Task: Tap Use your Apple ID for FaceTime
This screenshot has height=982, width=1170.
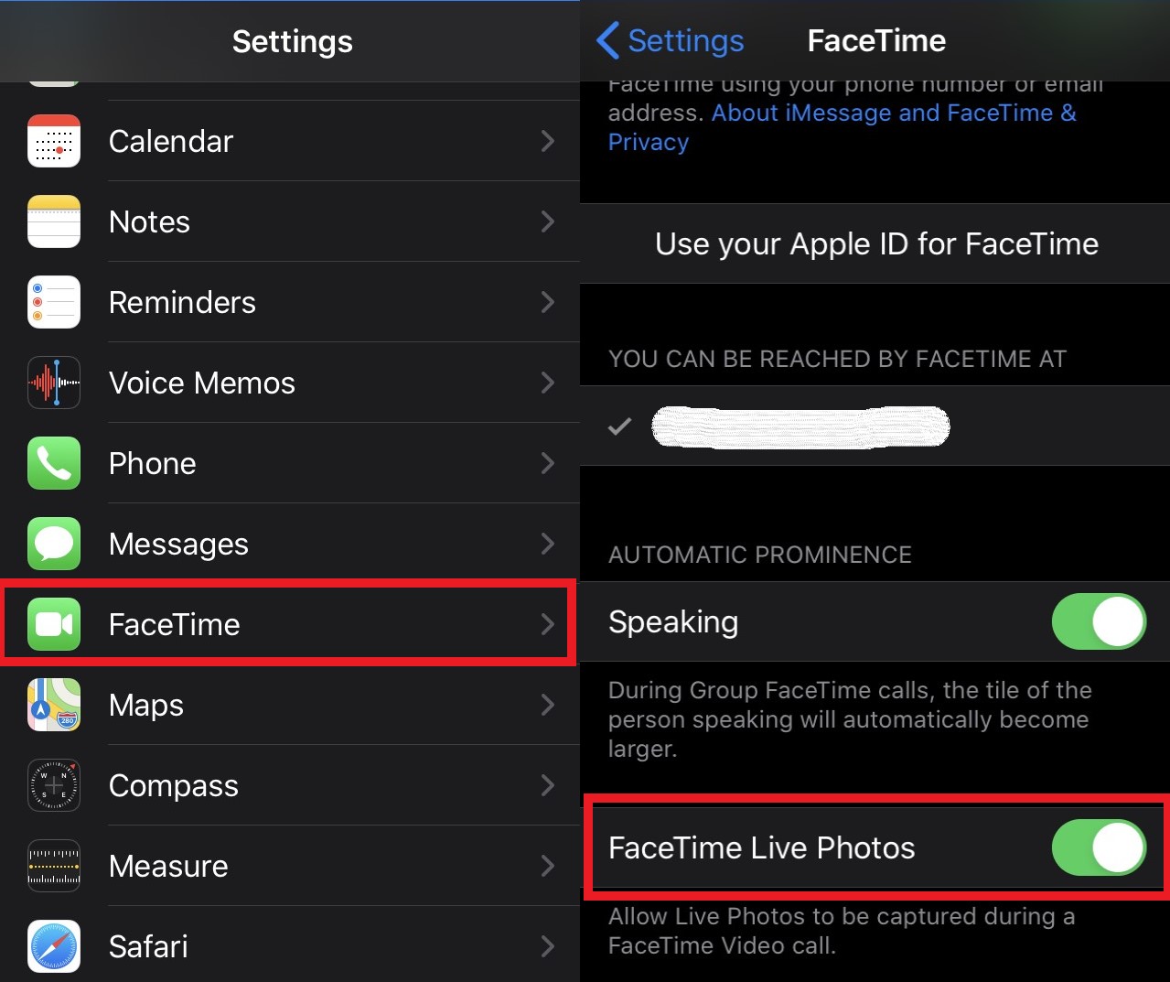Action: tap(876, 243)
